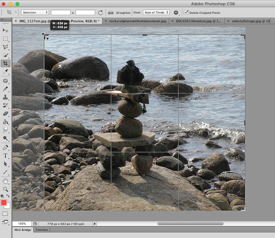Select the Move tool
This screenshot has height=238, width=275.
coord(5,31)
